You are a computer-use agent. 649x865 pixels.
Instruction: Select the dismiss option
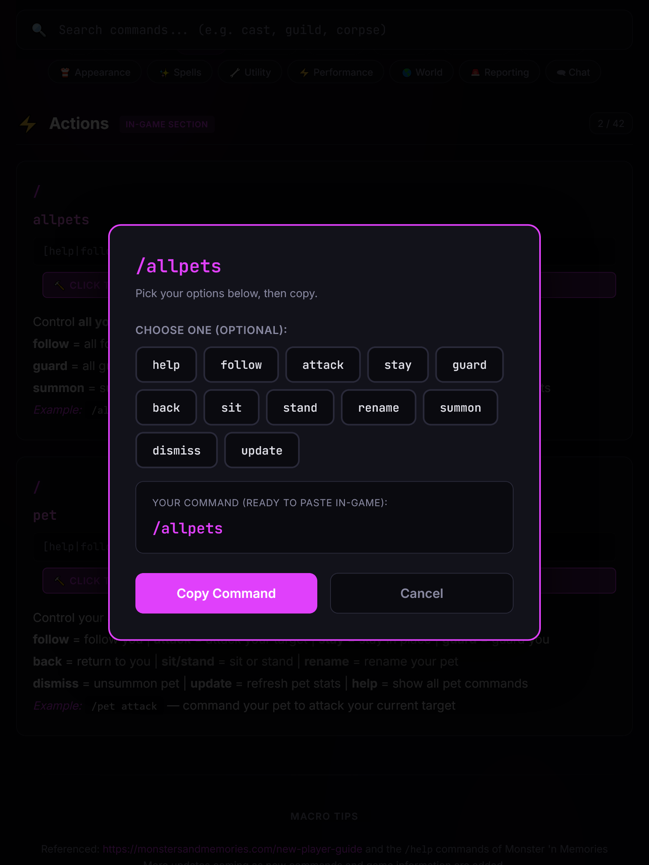click(176, 450)
